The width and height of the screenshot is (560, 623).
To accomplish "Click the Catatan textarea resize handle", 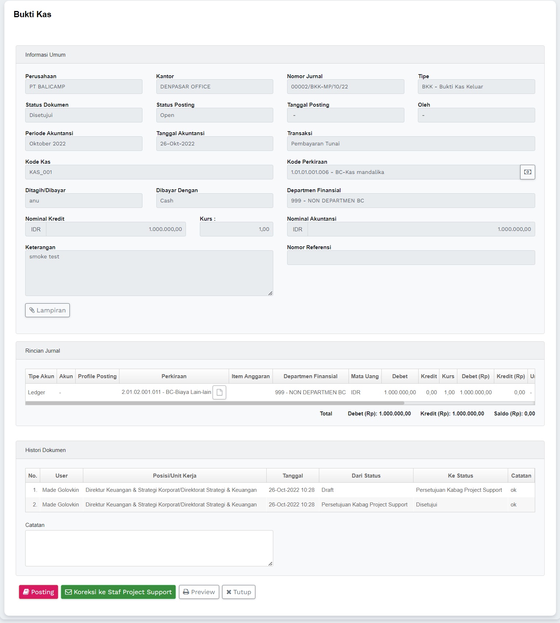I will (270, 564).
